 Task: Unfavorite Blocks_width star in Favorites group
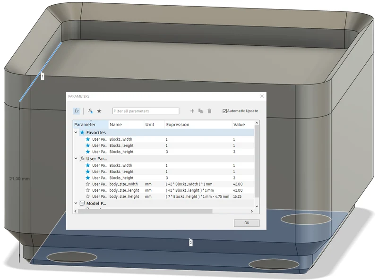pos(88,139)
